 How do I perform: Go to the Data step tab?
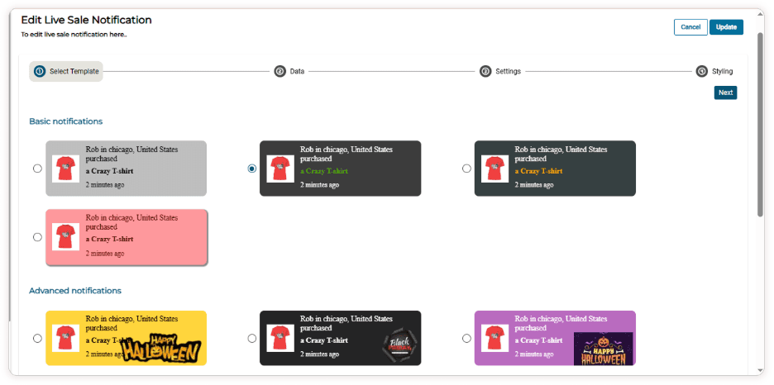(296, 72)
